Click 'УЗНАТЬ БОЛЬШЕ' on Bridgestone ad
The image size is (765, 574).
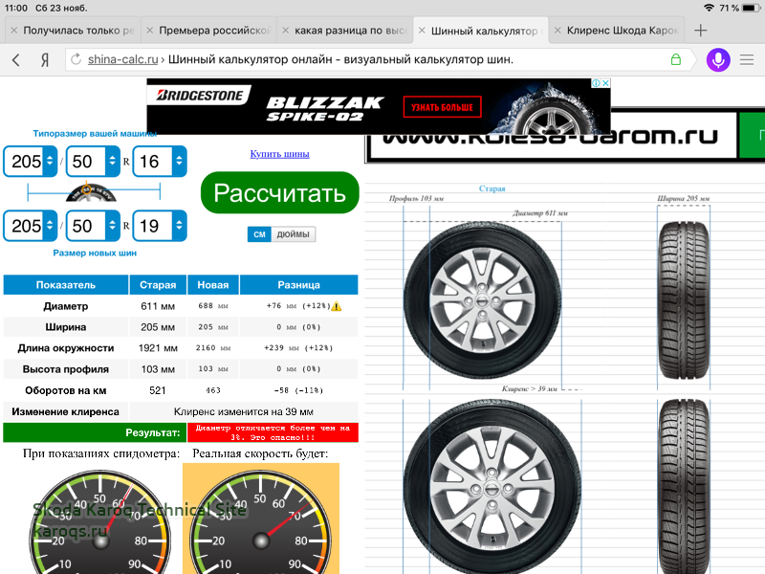pyautogui.click(x=442, y=107)
